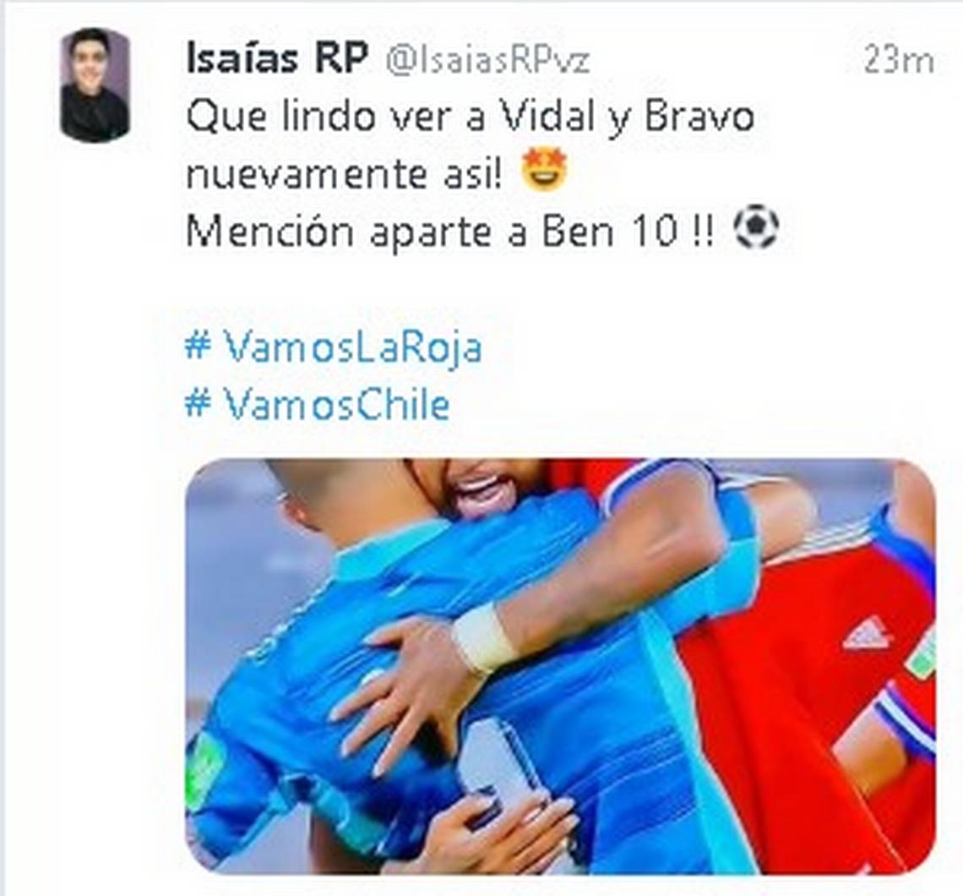Click the soccer ball emoji

pyautogui.click(x=757, y=228)
